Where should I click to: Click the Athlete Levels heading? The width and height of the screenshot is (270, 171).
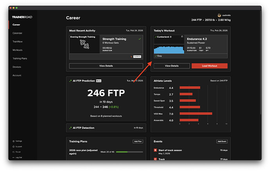163,81
